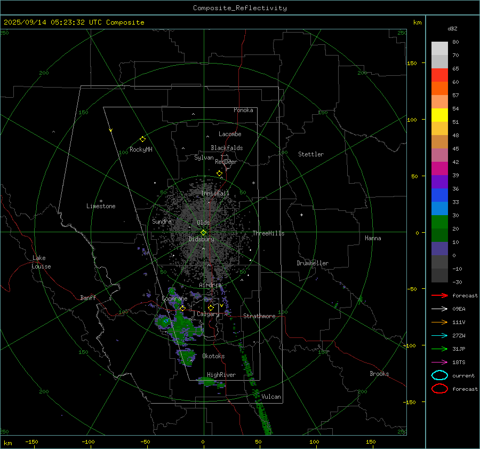Click the -150 tick on bottom km axis
Viewport: 480px width, 449px height.
(x=32, y=442)
